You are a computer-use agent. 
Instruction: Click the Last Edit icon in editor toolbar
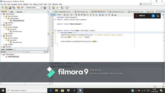[65, 15]
